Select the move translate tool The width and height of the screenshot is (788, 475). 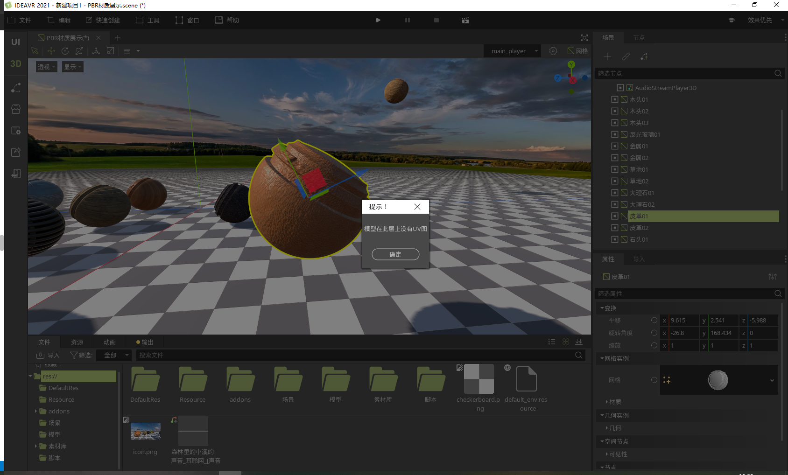point(51,51)
